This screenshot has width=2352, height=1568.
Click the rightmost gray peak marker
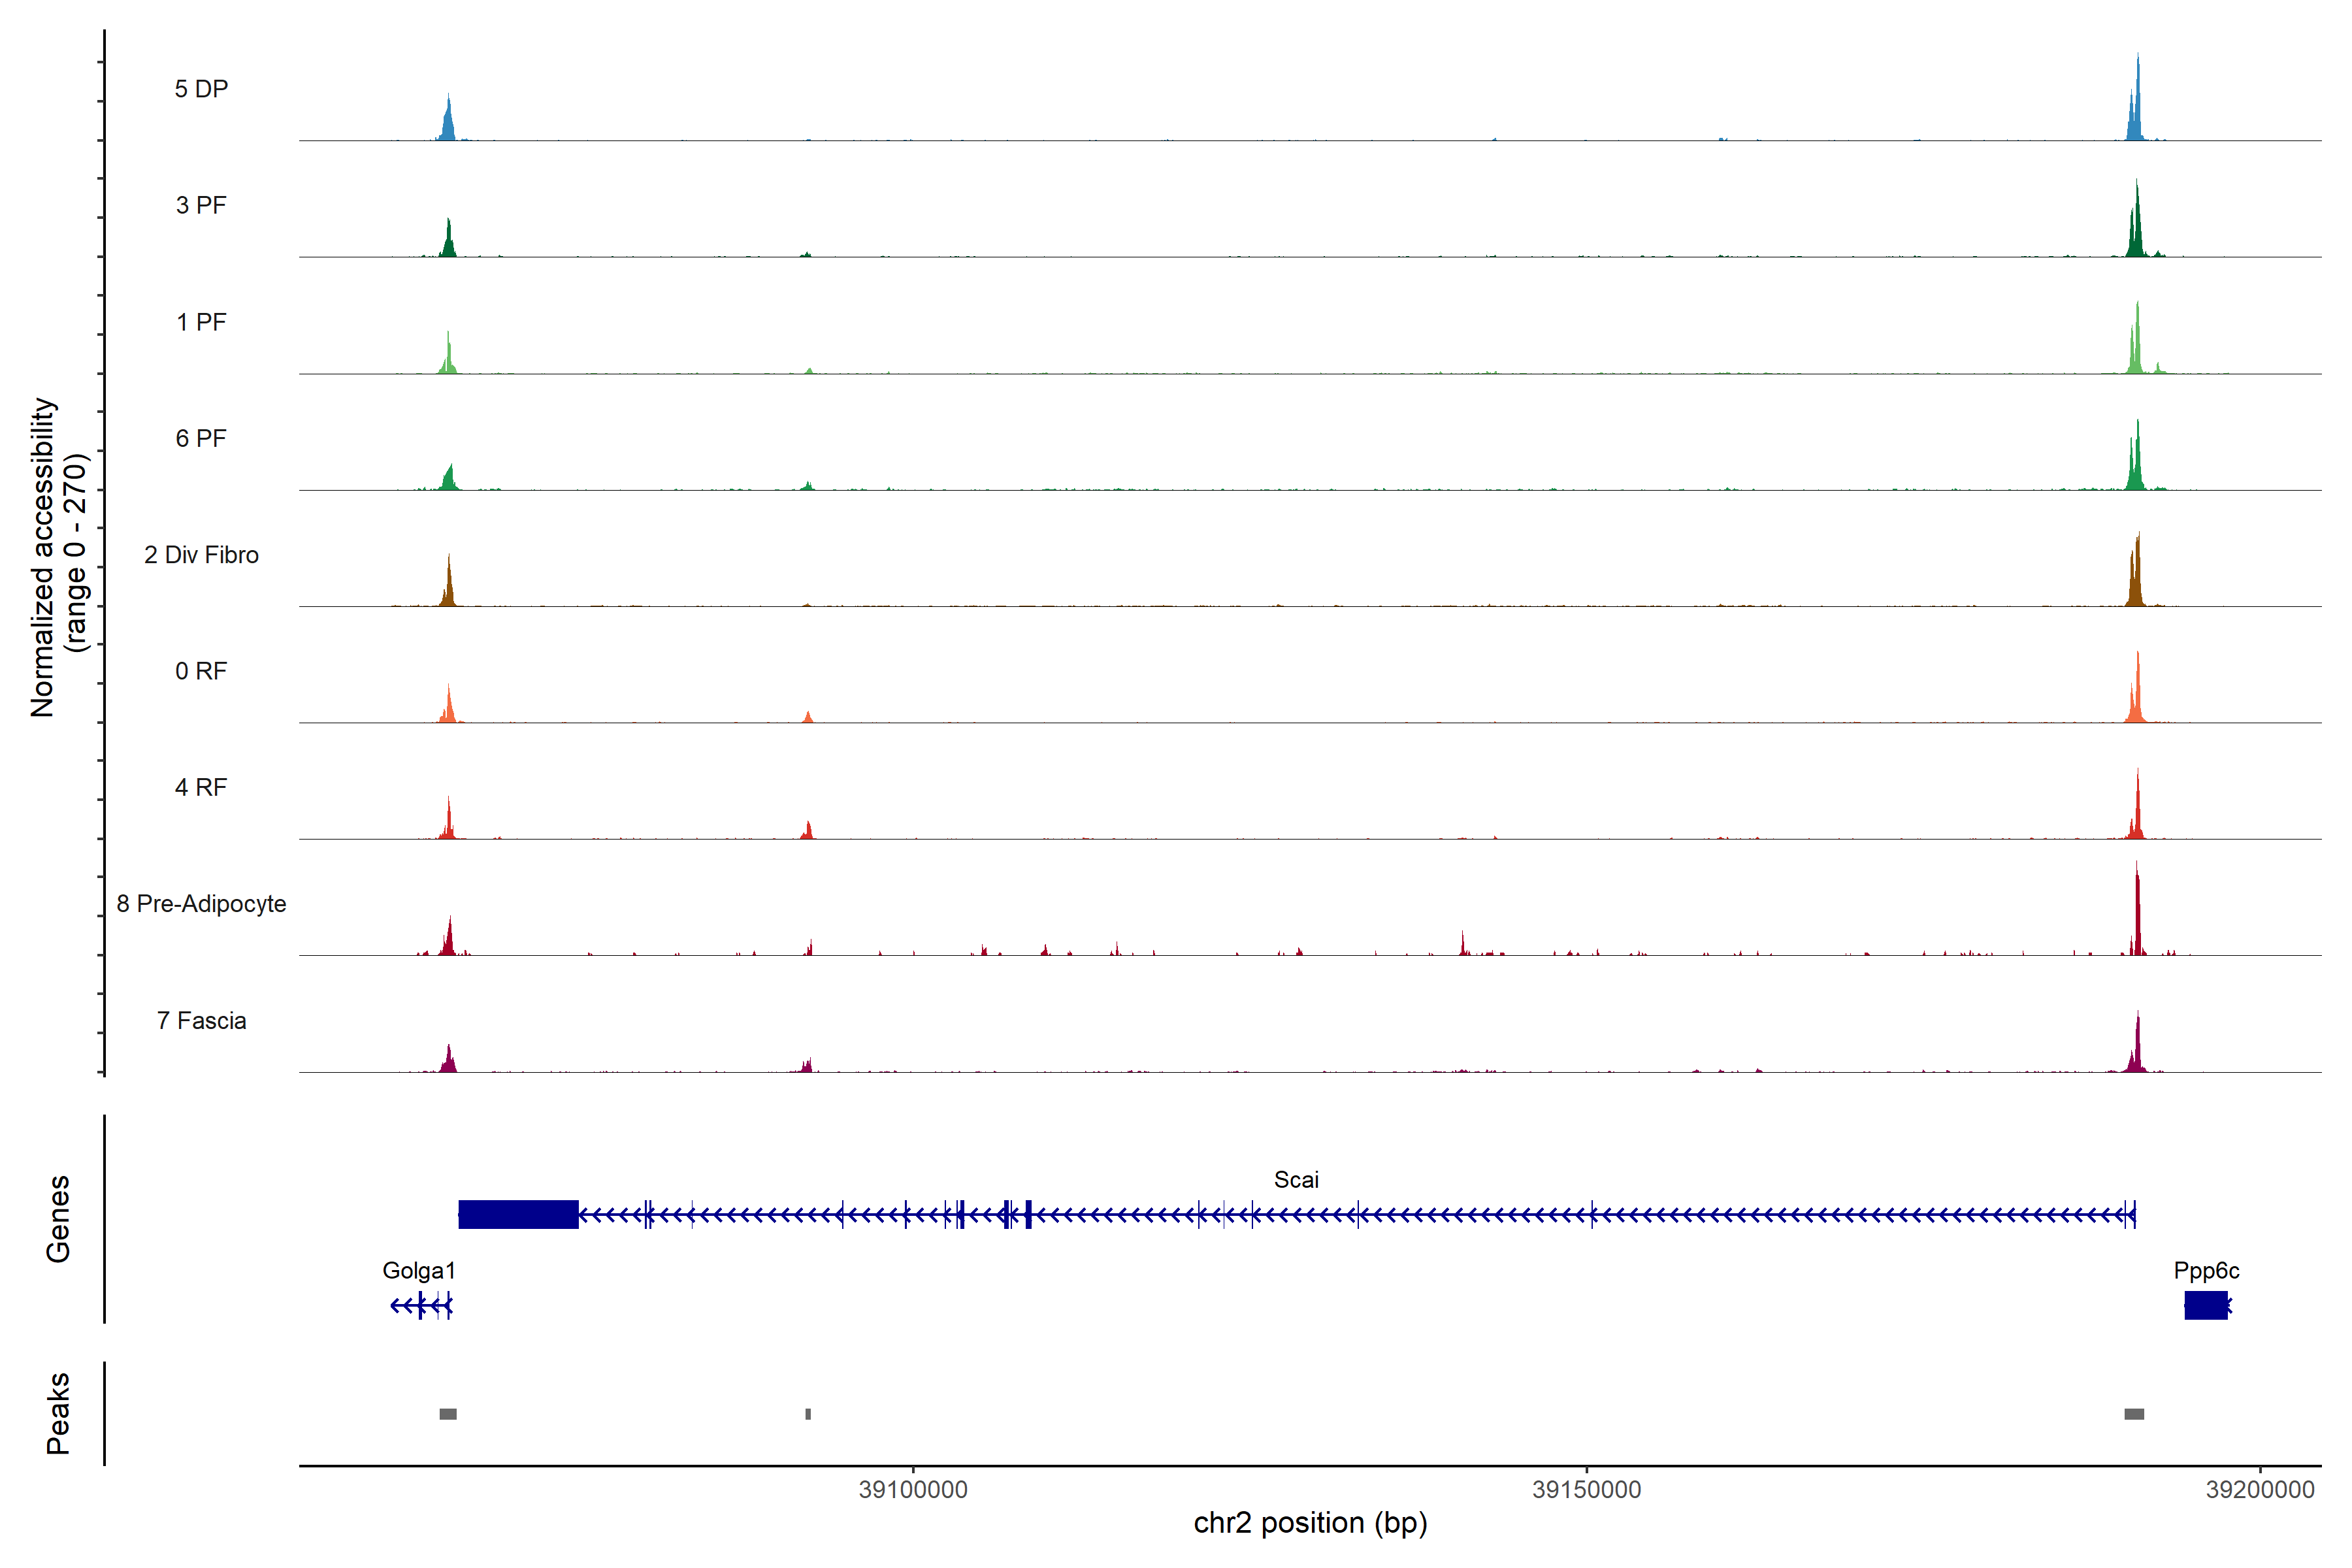[x=2134, y=1414]
